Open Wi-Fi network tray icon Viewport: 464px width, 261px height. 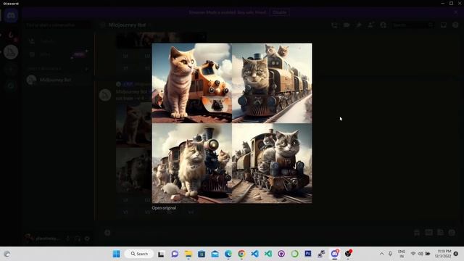[x=413, y=254]
